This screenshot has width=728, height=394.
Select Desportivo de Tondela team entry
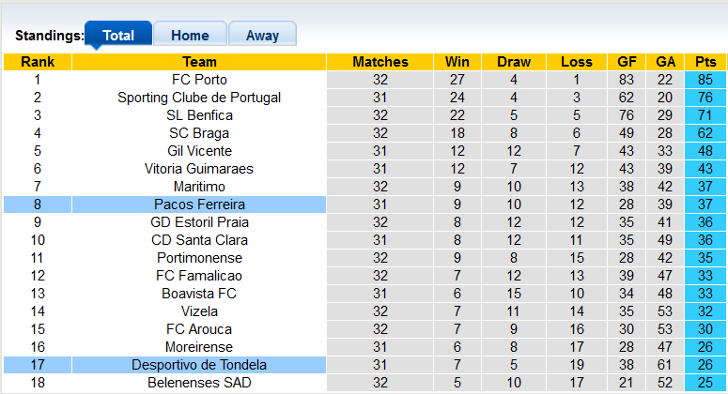click(x=199, y=365)
